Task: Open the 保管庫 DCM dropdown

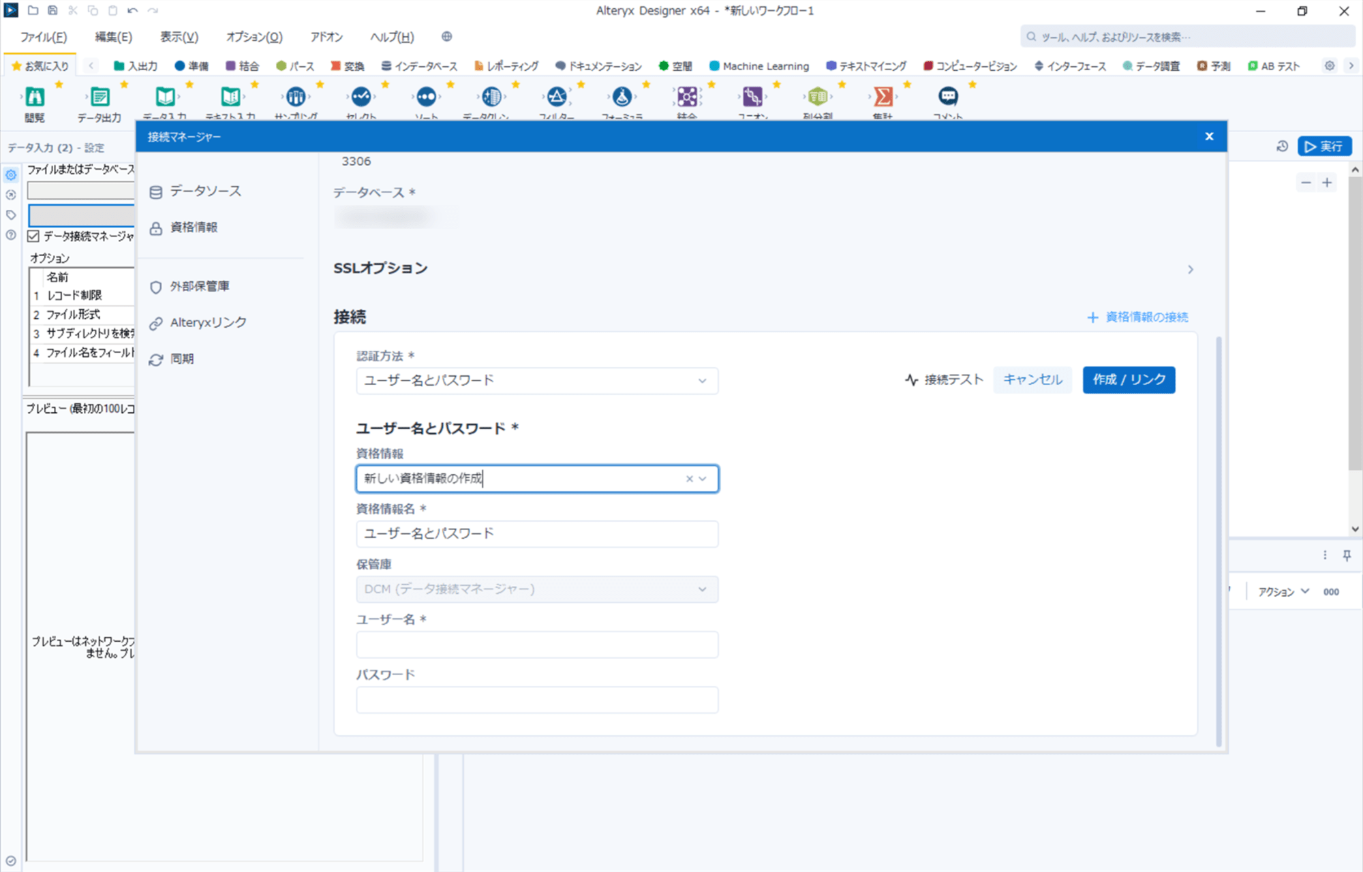Action: pyautogui.click(x=537, y=589)
